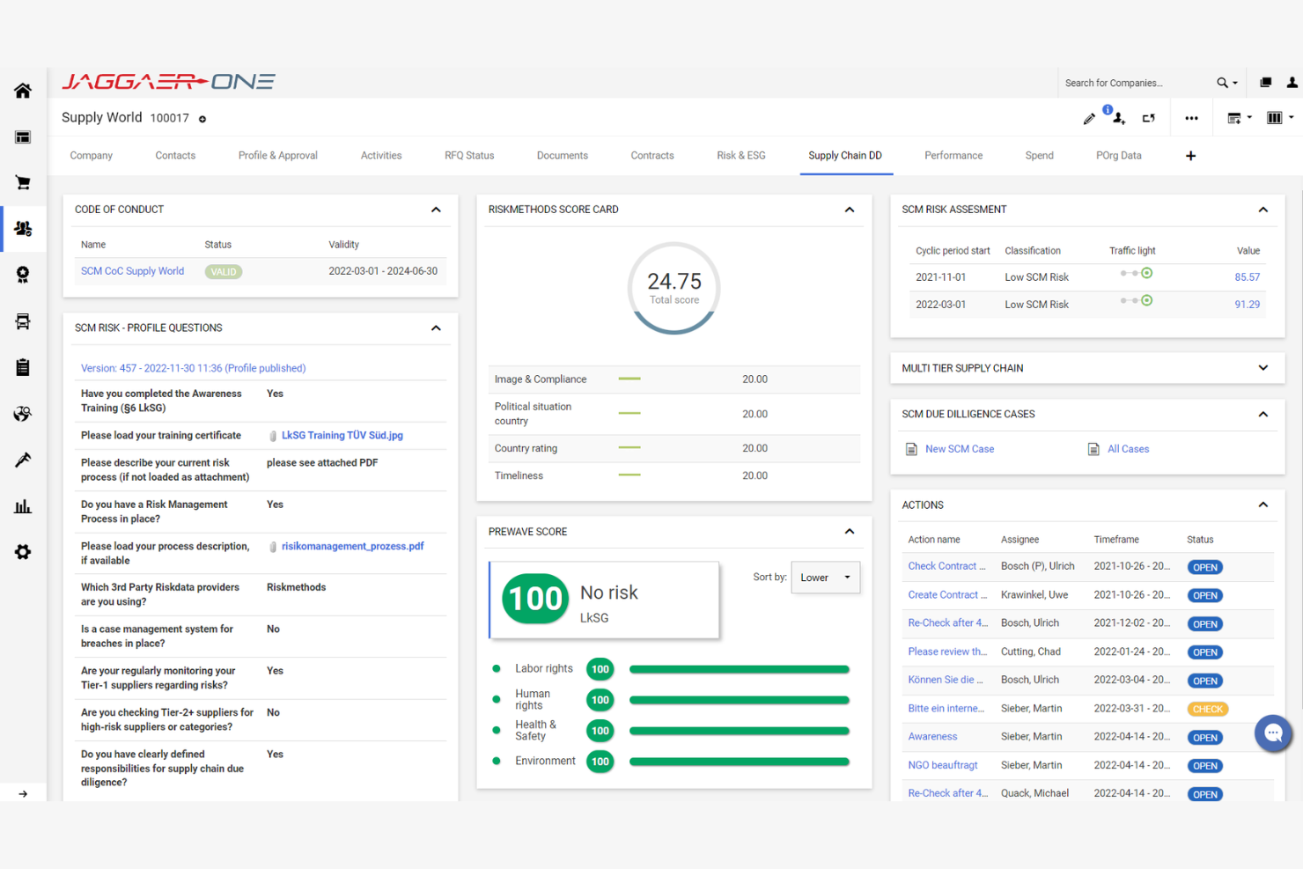Open the Performance tab
This screenshot has height=869, width=1303.
tap(953, 155)
